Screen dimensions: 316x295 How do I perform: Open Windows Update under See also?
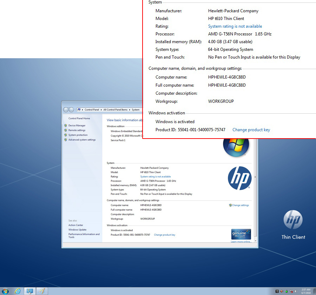click(x=77, y=230)
